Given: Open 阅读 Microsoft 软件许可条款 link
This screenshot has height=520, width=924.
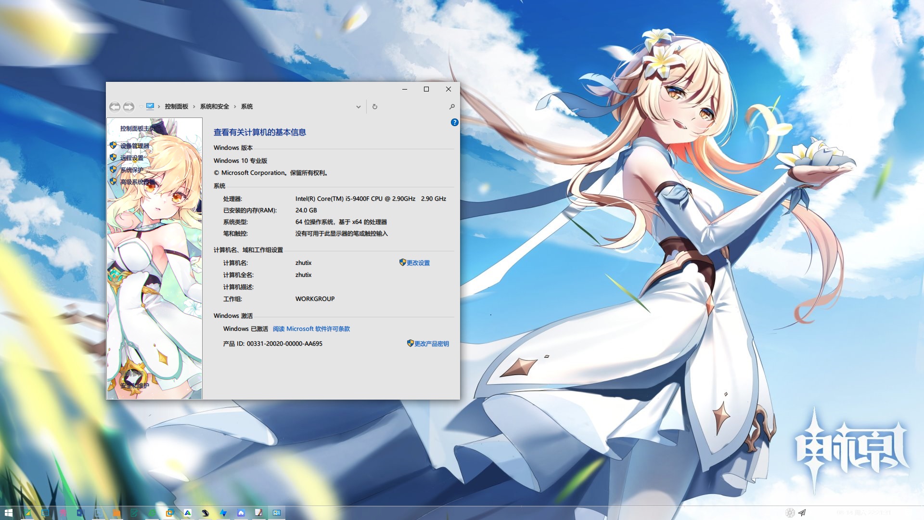Looking at the screenshot, I should (311, 329).
